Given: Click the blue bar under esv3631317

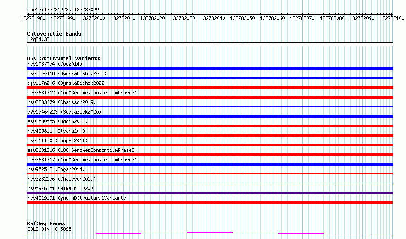Looking at the screenshot, I should click(x=210, y=164).
